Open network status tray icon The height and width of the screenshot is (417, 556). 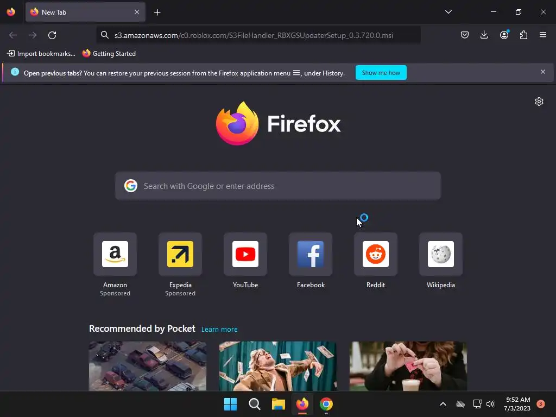pyautogui.click(x=477, y=404)
